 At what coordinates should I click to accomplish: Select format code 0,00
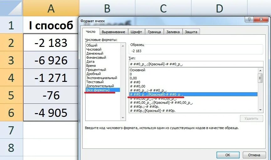(x=193, y=78)
